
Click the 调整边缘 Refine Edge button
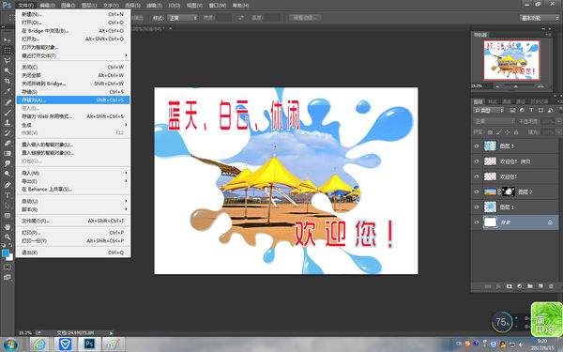tap(305, 18)
